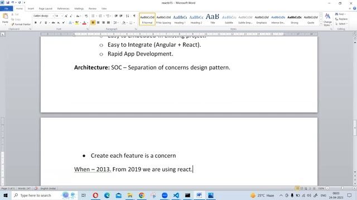Apply red font color
This screenshot has width=357, height=200.
(x=84, y=23)
